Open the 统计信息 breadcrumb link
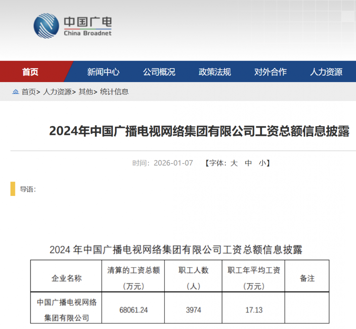 pyautogui.click(x=114, y=92)
